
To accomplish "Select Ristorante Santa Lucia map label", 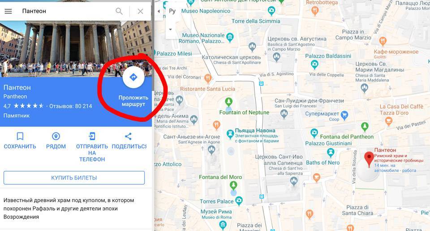I will [207, 89].
